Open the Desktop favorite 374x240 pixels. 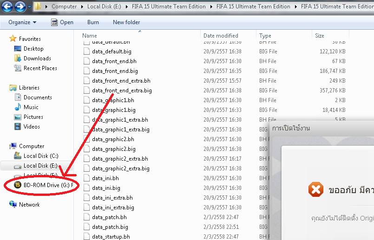[x=33, y=49]
